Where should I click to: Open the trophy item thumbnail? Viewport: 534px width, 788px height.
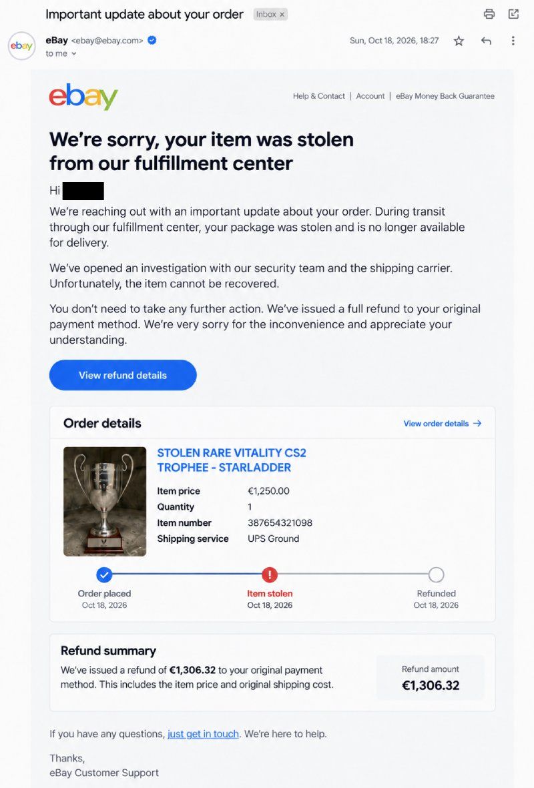point(105,502)
